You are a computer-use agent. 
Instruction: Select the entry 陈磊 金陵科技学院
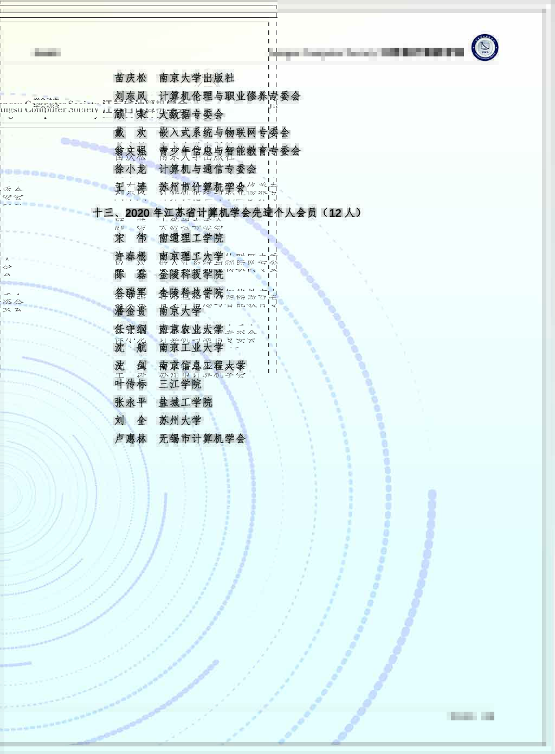coord(169,274)
